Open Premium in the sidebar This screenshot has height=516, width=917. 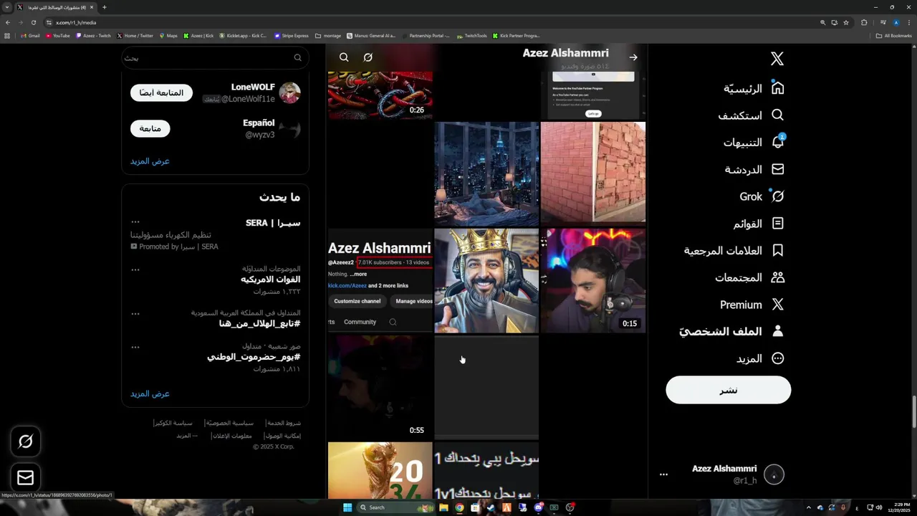752,305
